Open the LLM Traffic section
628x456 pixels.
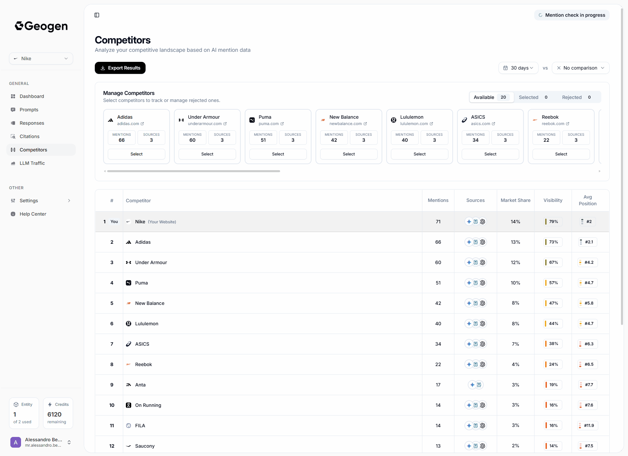click(x=32, y=163)
